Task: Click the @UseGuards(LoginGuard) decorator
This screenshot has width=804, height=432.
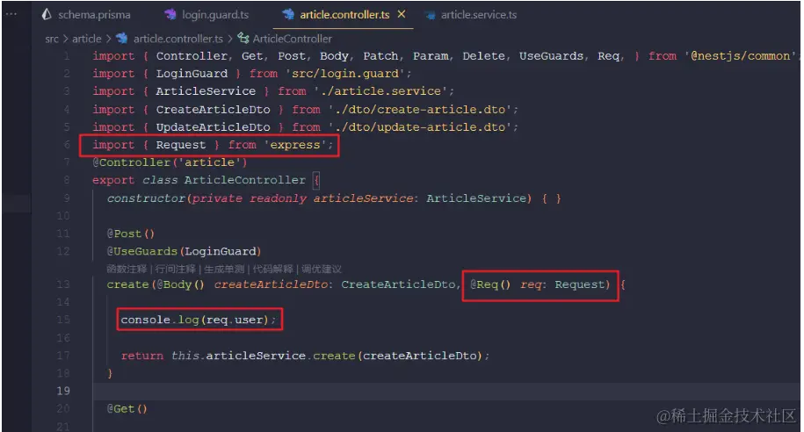Action: click(x=184, y=252)
